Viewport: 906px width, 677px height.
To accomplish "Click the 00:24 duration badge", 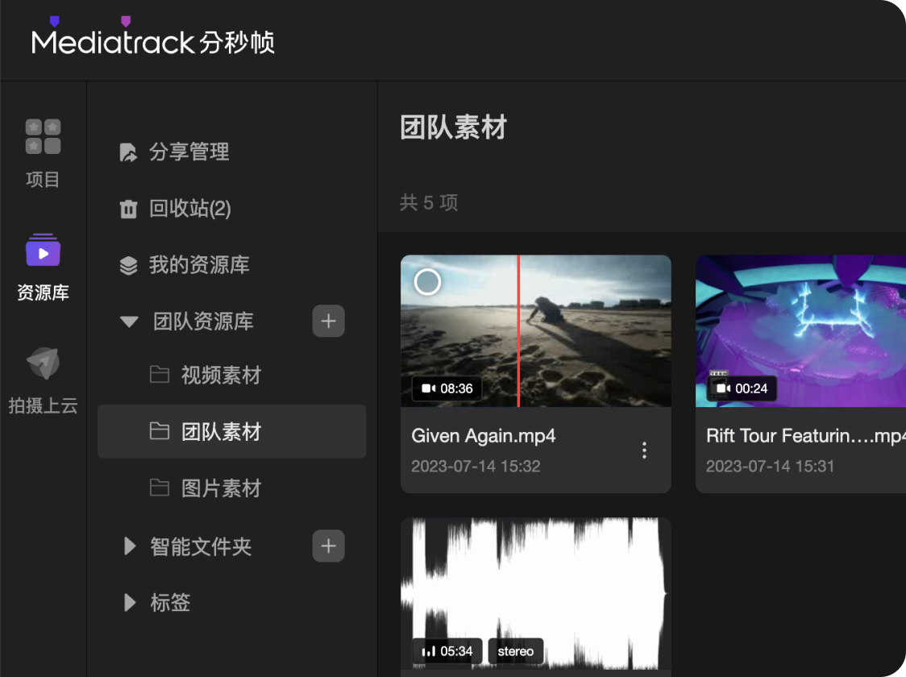I will pos(742,388).
